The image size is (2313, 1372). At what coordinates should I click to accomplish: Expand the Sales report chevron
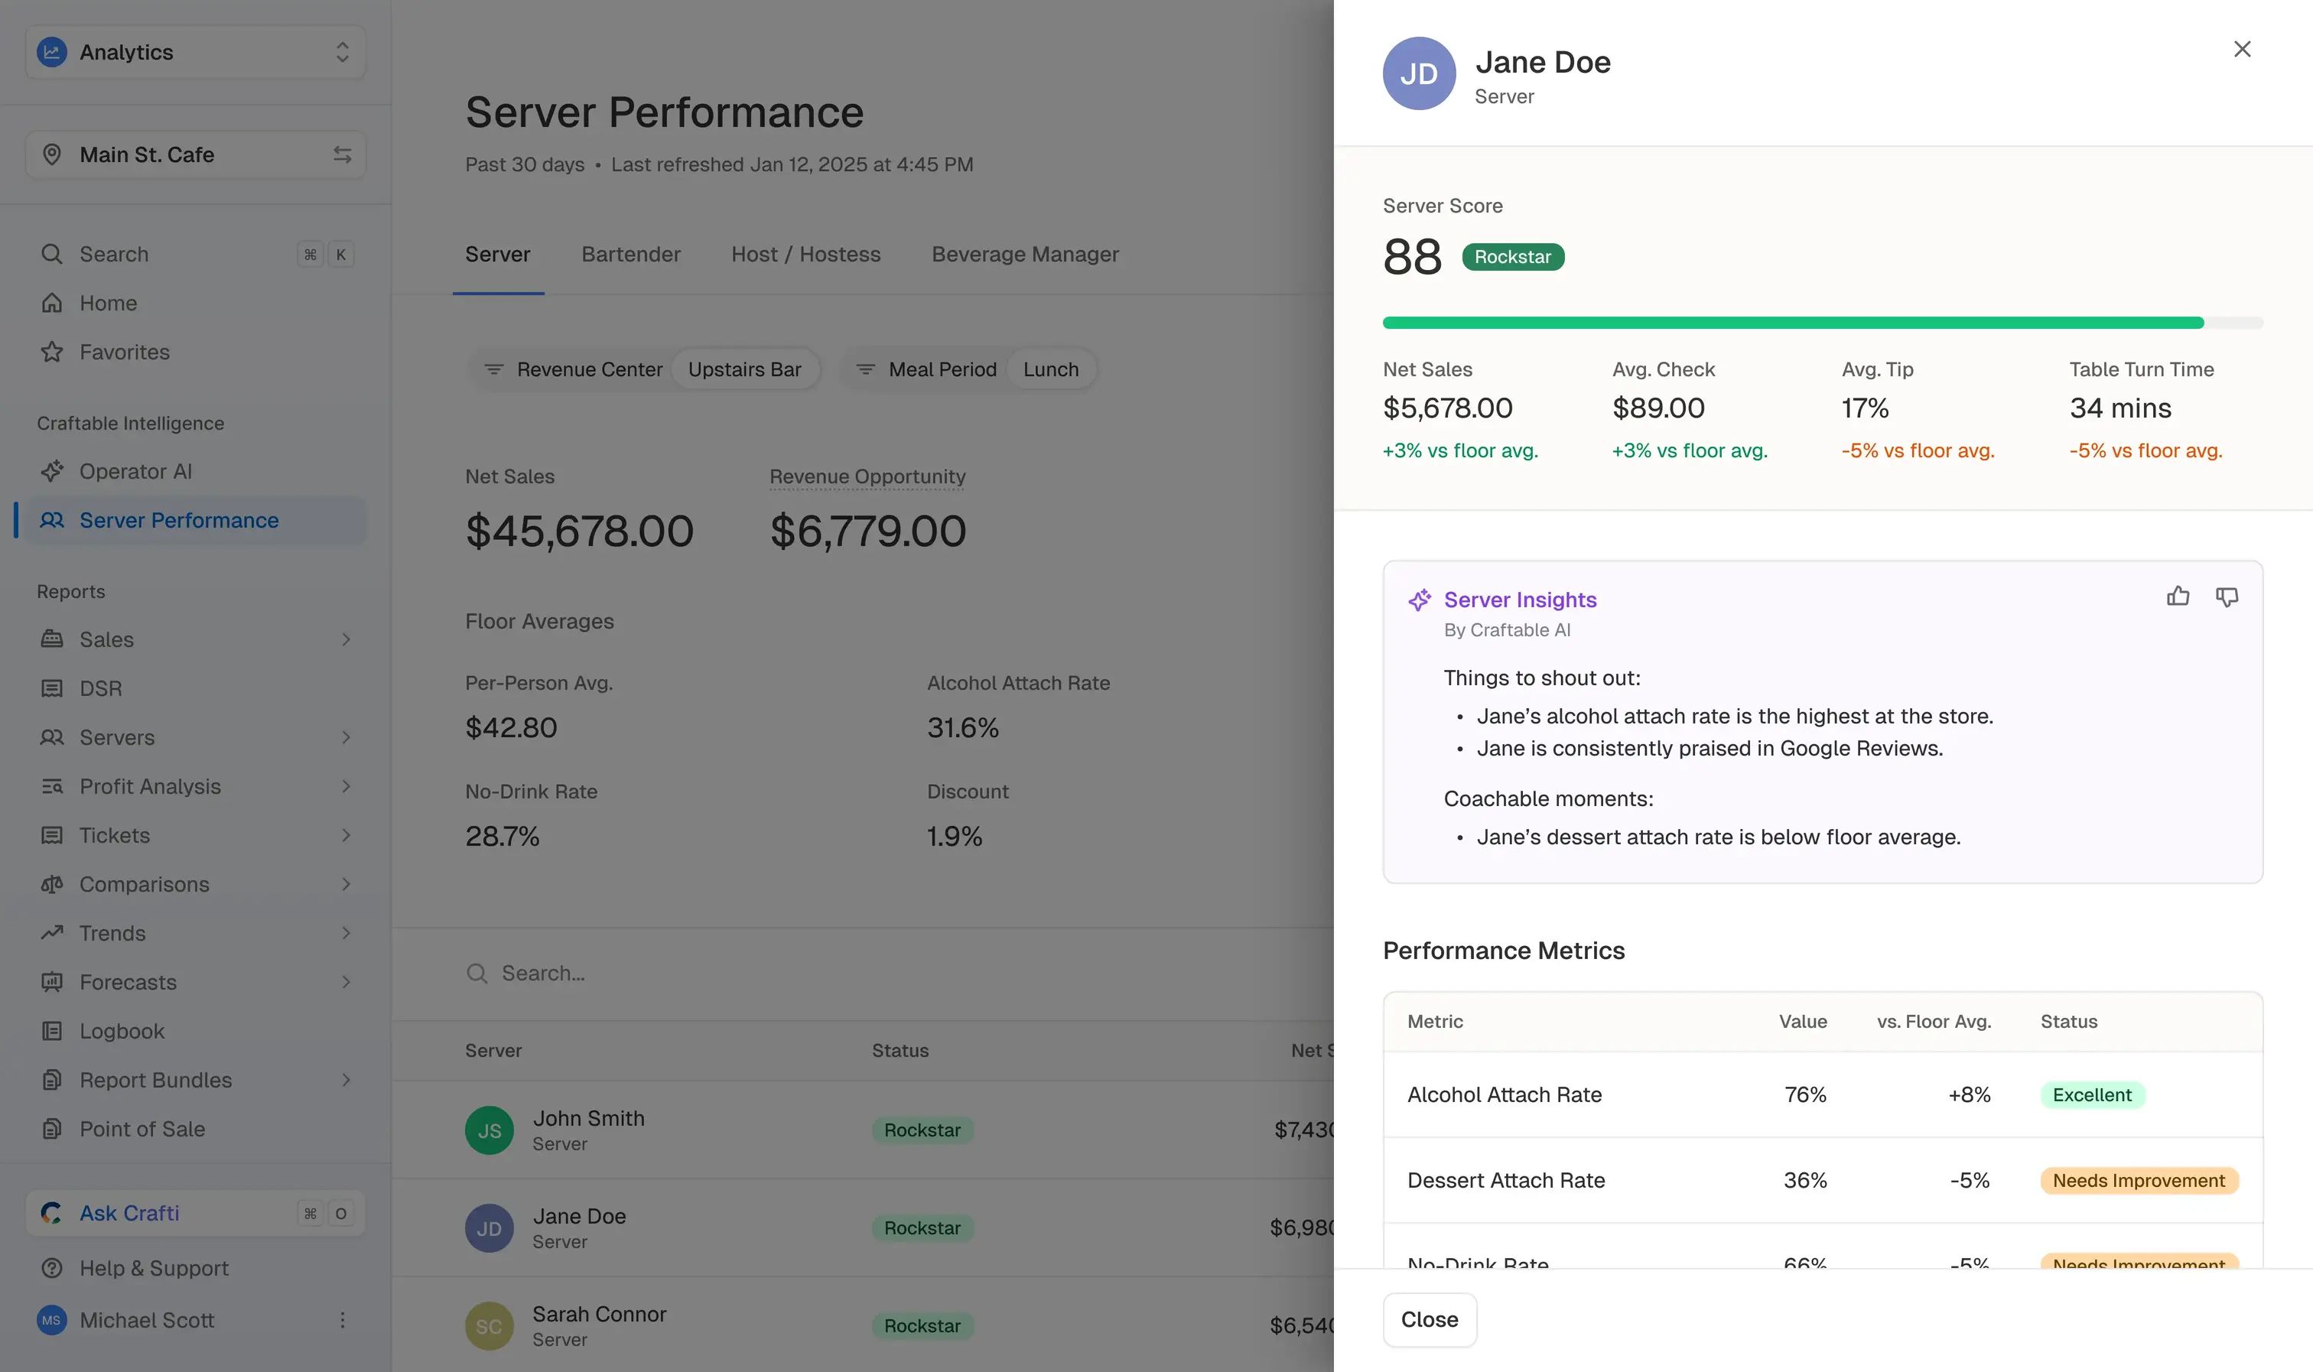(346, 640)
